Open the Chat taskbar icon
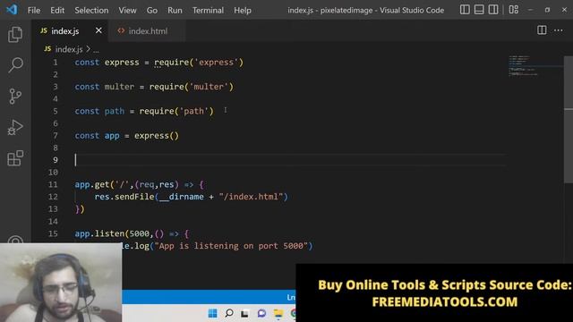 click(261, 313)
